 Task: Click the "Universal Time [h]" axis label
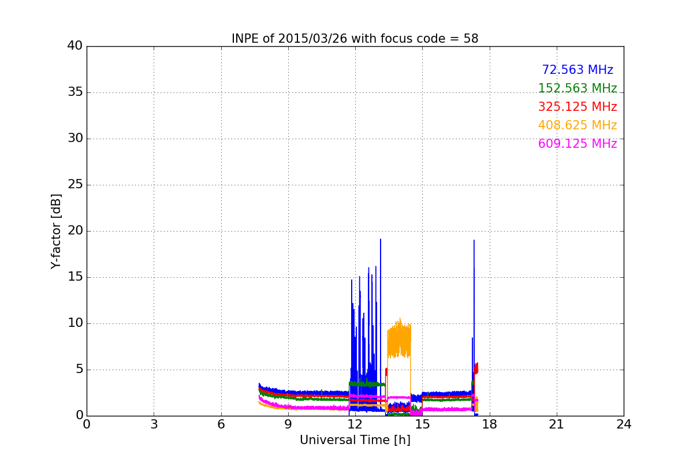(355, 440)
